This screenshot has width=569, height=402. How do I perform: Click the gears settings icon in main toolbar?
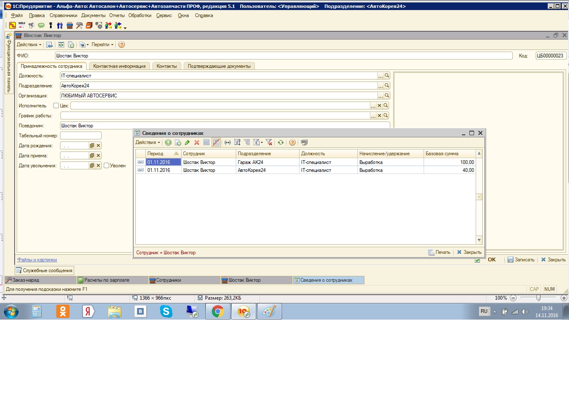click(x=99, y=25)
